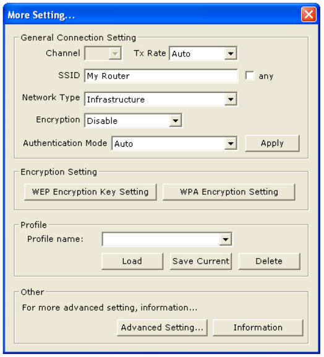Screen dimensions: 324x357
Task: Load the selected profile
Action: [x=132, y=261]
